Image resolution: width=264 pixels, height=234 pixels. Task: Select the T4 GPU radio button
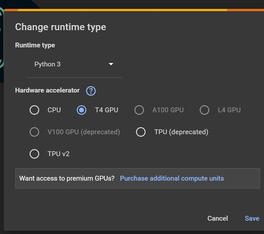[82, 110]
